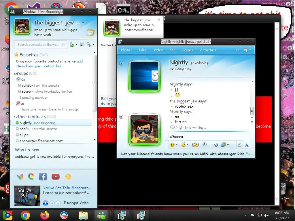Click the chat history scrollbar thumb
295x221 pixels.
click(x=252, y=111)
